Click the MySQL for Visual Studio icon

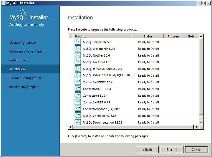(78, 69)
